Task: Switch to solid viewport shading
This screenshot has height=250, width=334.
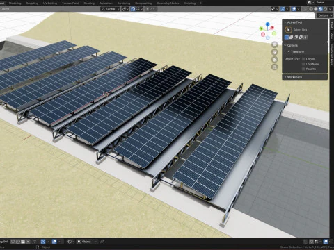Action: click(x=316, y=9)
